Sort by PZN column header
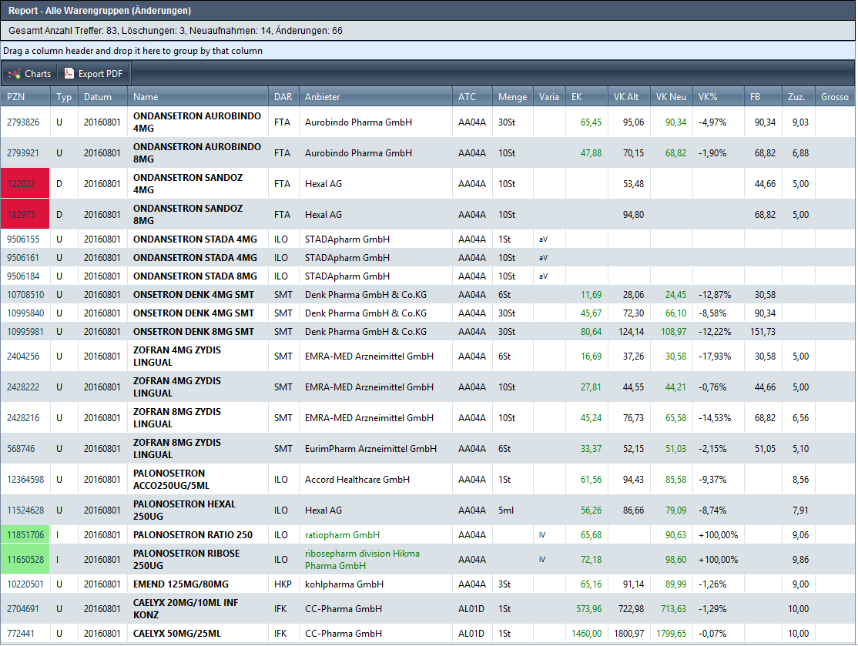The image size is (858, 646). 25,97
